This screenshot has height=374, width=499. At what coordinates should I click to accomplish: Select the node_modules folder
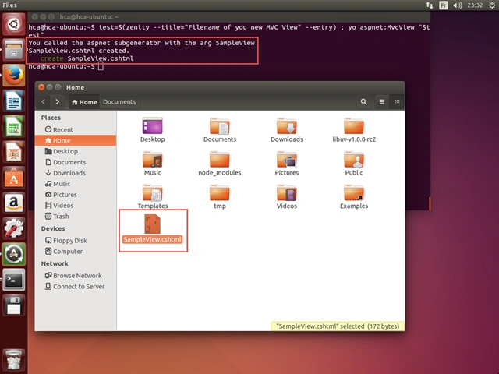pyautogui.click(x=220, y=163)
